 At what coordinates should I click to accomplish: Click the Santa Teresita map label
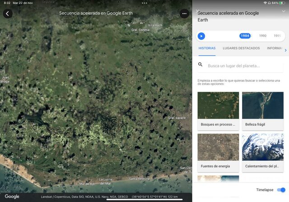pos(139,179)
